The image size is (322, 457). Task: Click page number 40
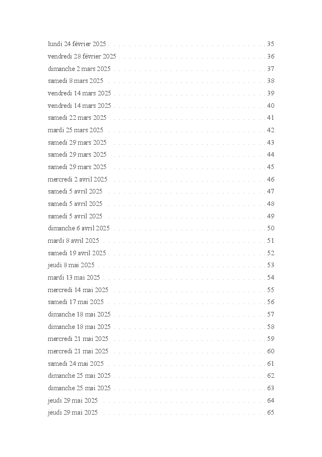pos(271,105)
